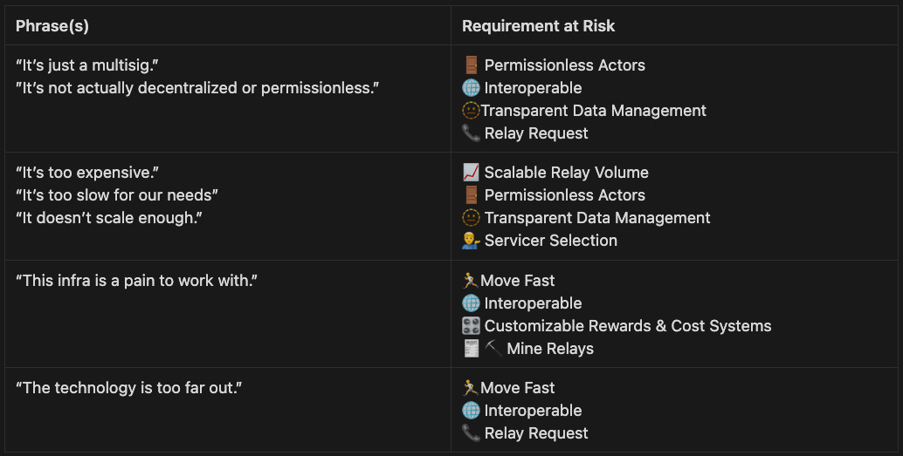Click the "It doesn't scale enough." phrase
903x456 pixels.
tap(109, 217)
